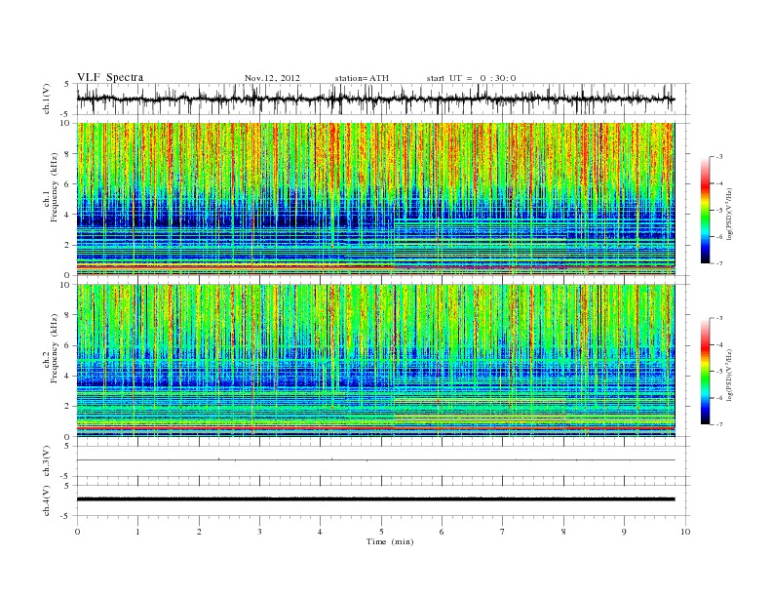
Task: Click the "Time (min)" x-axis label
Action: [x=390, y=541]
